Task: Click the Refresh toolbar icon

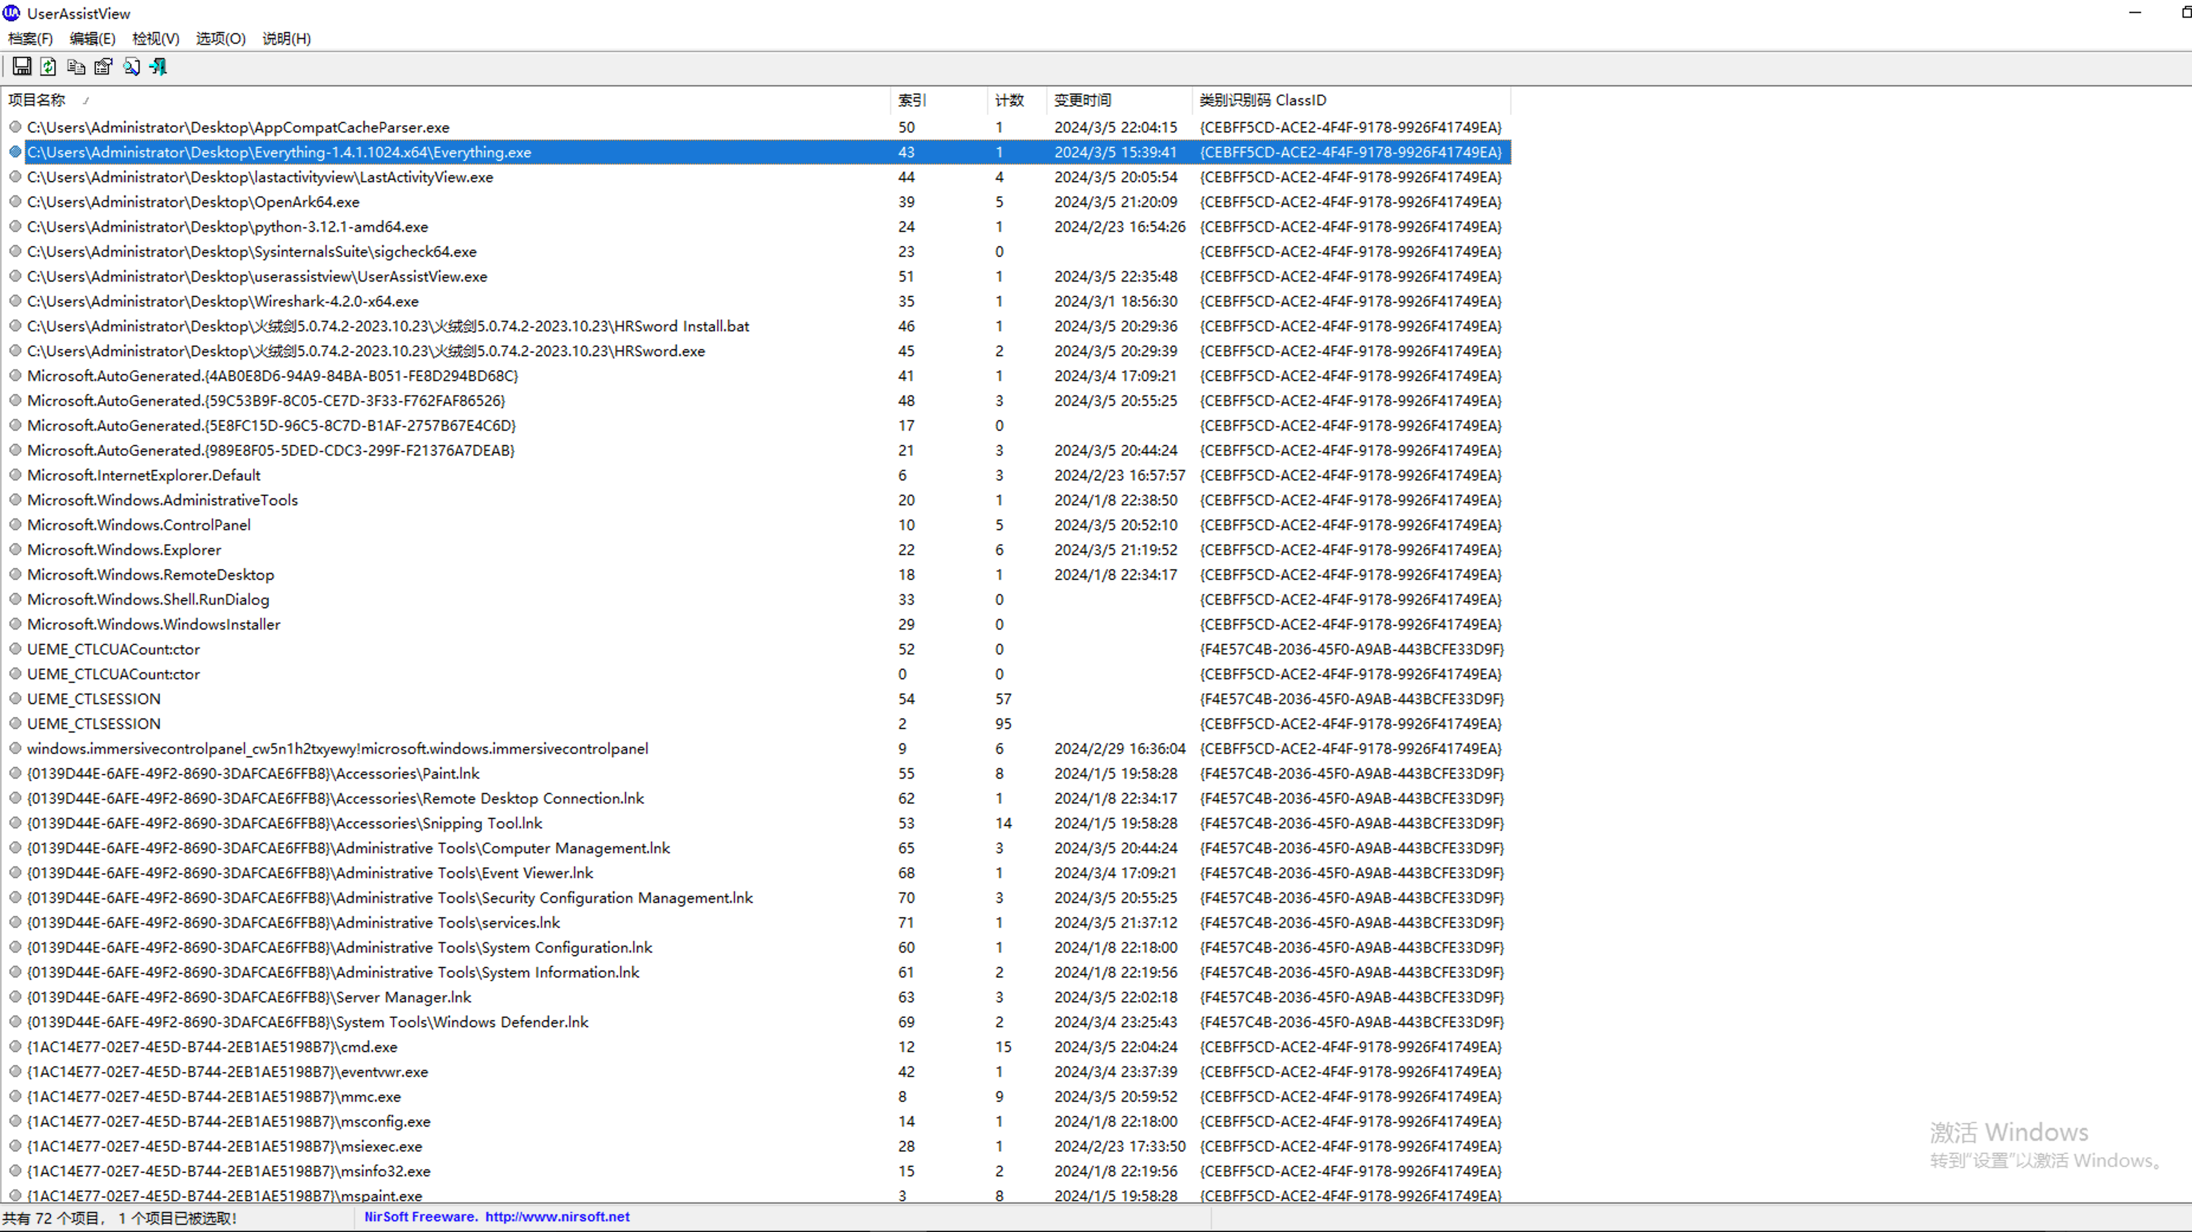Action: [x=49, y=66]
